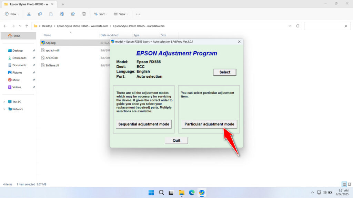353x198 pixels.
Task: Open a new File Explorer tab
Action: [x=63, y=4]
